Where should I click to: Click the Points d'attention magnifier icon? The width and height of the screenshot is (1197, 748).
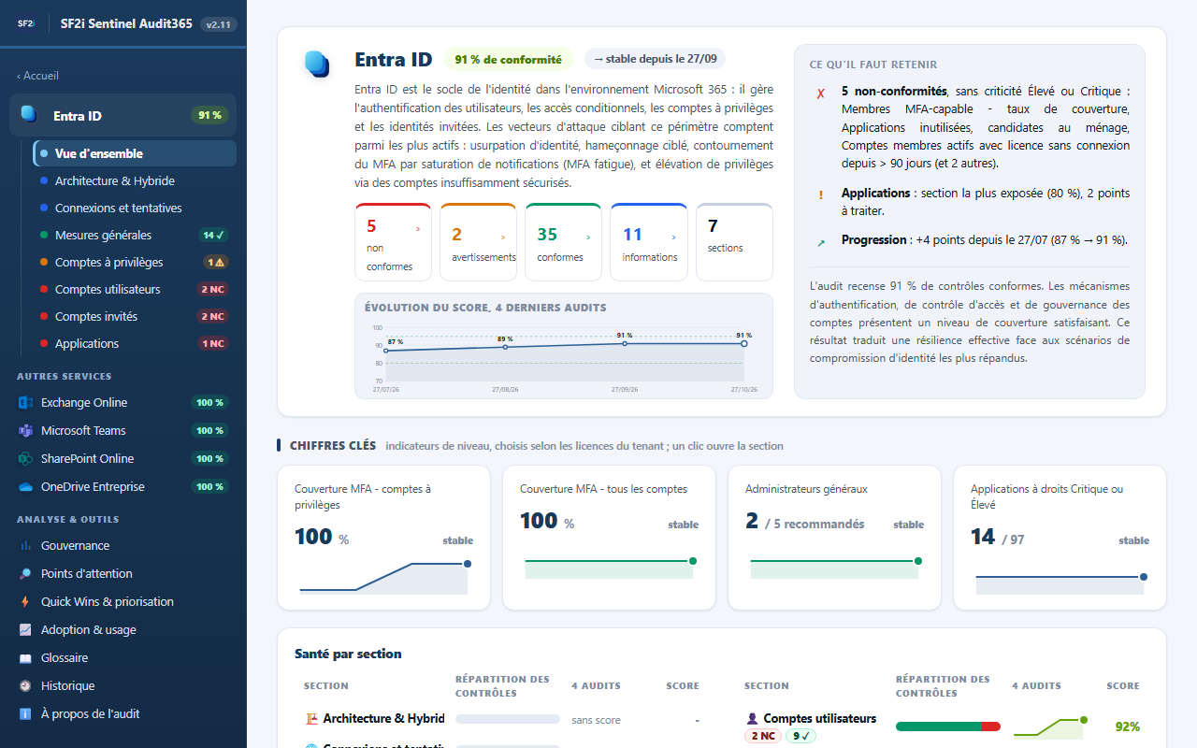[x=25, y=574]
